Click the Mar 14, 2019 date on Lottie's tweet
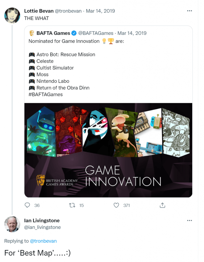Screen dimensions: 204x262 point(100,11)
